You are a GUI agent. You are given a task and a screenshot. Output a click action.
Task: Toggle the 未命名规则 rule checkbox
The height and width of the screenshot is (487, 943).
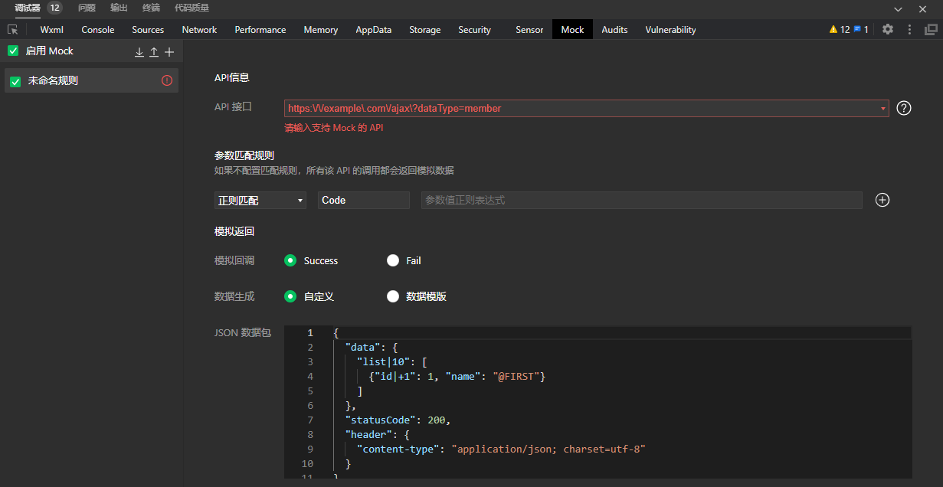(x=15, y=81)
